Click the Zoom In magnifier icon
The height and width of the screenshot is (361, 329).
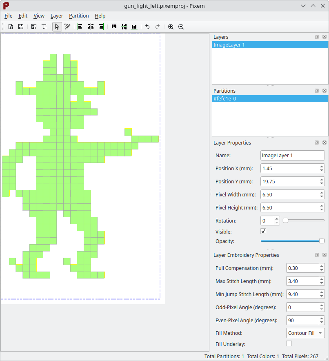[171, 27]
